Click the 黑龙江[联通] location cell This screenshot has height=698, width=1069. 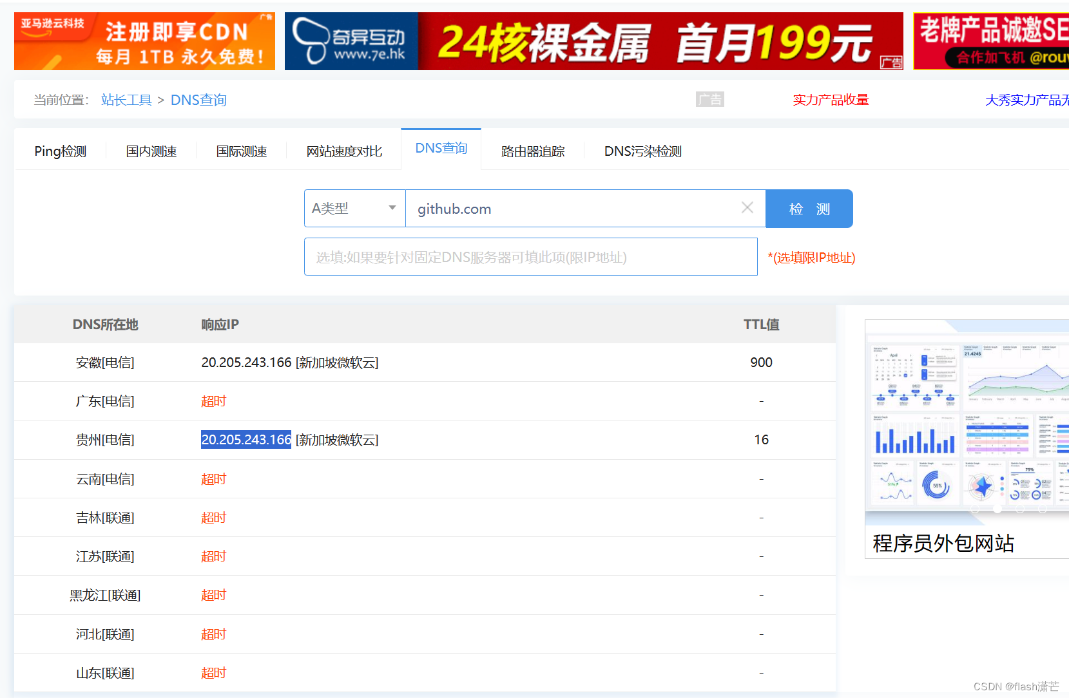(105, 595)
